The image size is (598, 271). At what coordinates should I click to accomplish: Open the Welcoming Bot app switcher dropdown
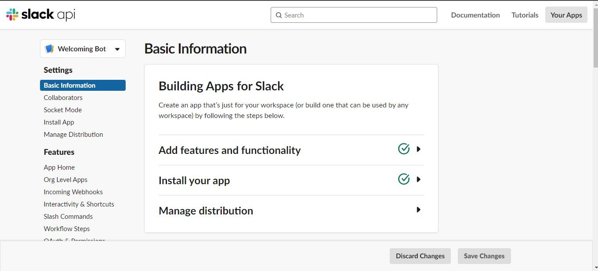(117, 49)
